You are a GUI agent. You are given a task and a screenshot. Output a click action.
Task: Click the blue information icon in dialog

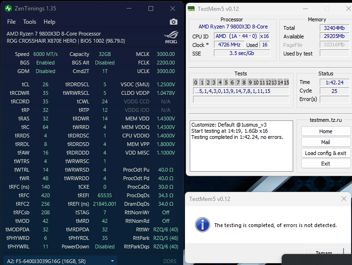tap(203, 225)
